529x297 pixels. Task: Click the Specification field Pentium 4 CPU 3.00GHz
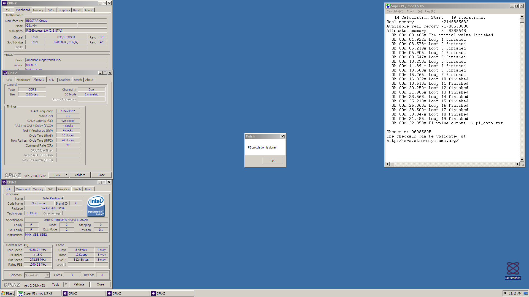(x=66, y=220)
